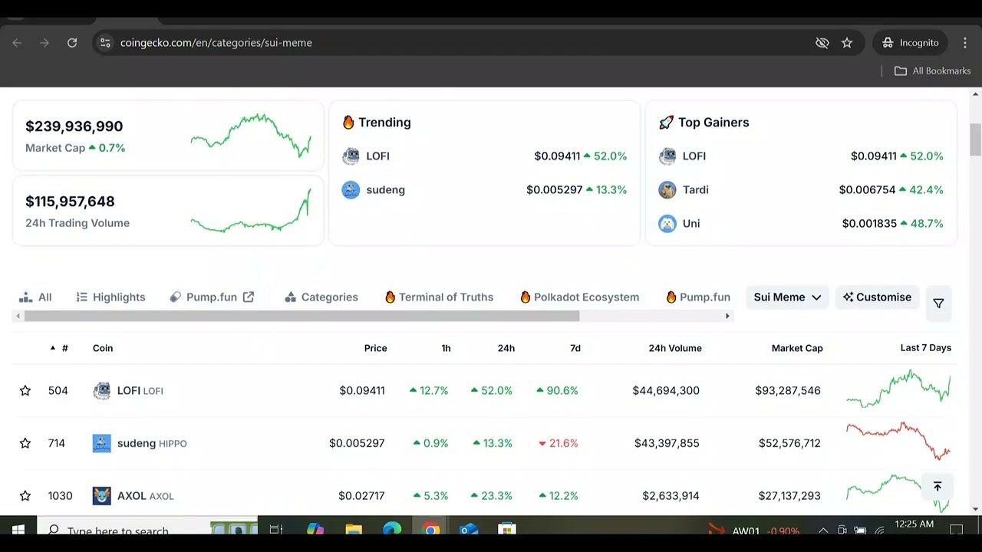This screenshot has width=982, height=552.
Task: Click the page vertical scrollbar thumb
Action: [976, 140]
